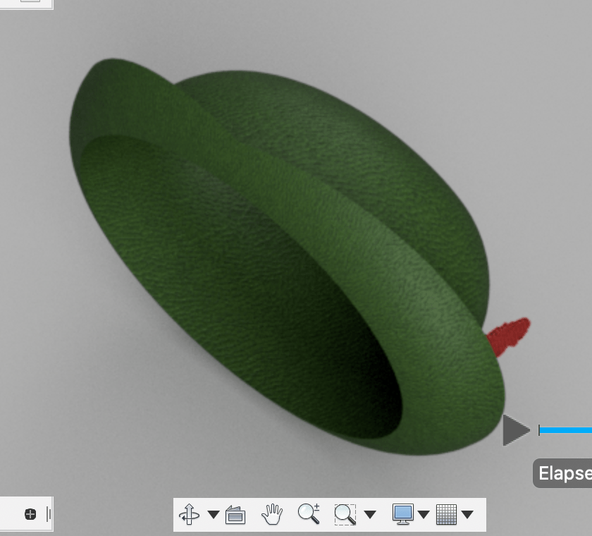Expand the Zoom Window options arrow
The image size is (592, 536).
click(x=370, y=515)
